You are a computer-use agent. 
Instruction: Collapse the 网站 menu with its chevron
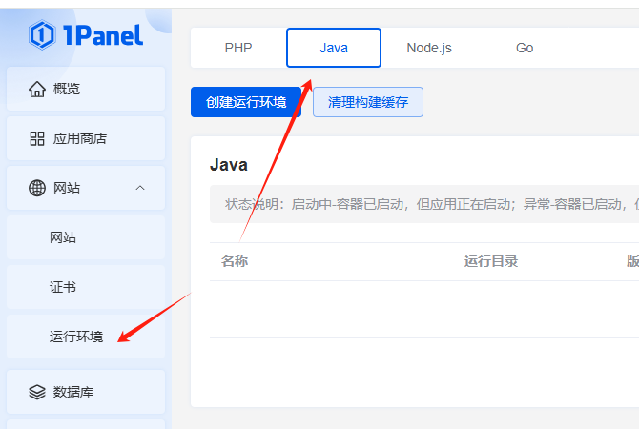(x=140, y=188)
